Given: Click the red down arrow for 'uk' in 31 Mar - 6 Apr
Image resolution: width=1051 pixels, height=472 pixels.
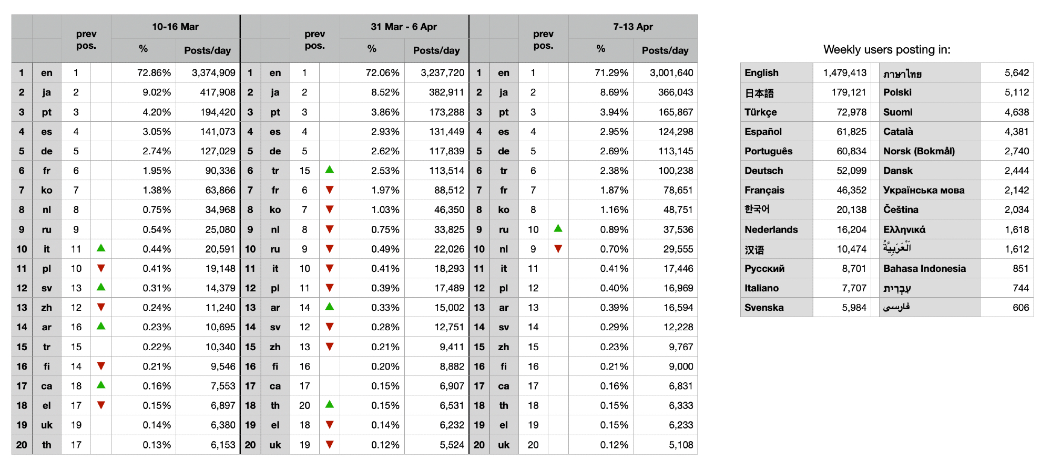Looking at the screenshot, I should pyautogui.click(x=330, y=445).
